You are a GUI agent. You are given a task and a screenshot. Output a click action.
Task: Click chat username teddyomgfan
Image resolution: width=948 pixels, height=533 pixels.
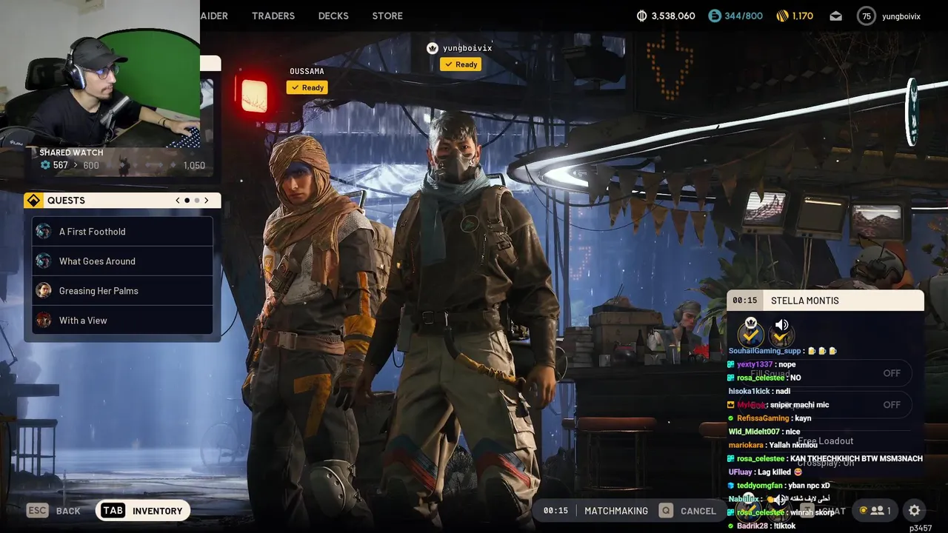tap(760, 486)
